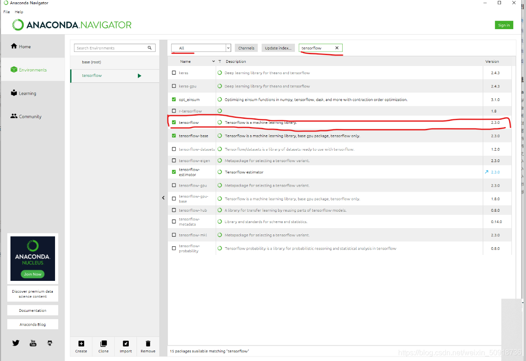Click the Sign in button

[x=504, y=25]
